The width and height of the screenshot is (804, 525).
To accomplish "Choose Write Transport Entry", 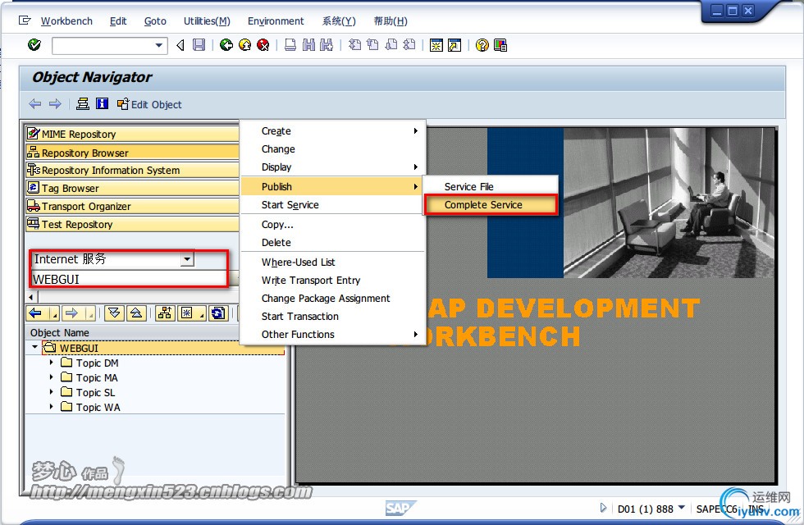I will 332,280.
